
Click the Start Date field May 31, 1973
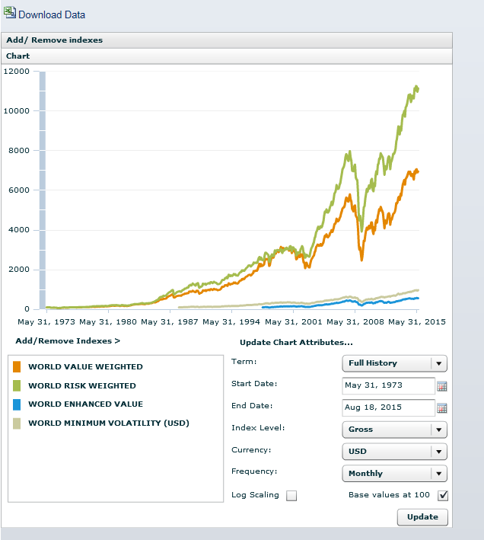tap(388, 385)
